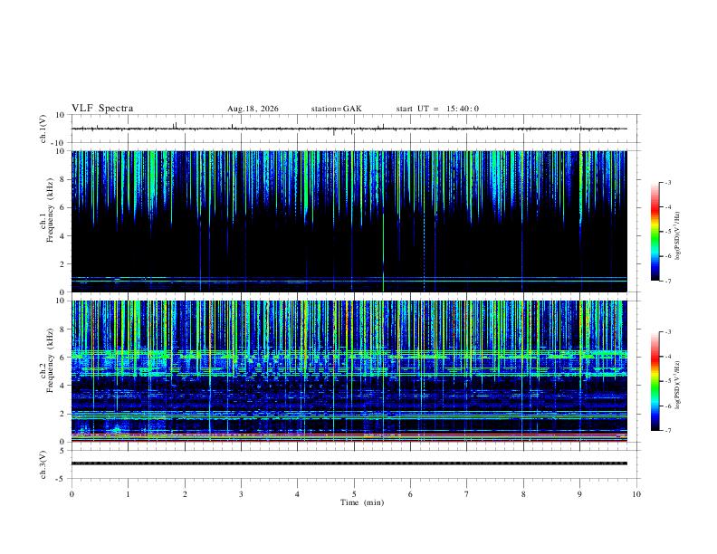Click the ch.1 voltage waveform trace

(x=349, y=129)
